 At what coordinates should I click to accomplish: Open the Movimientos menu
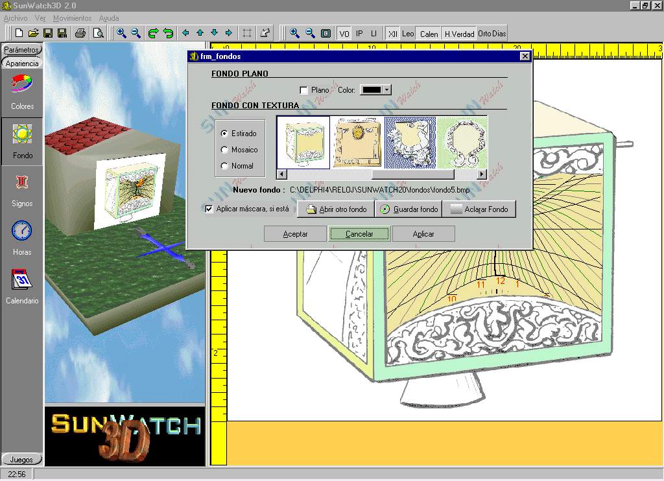72,18
